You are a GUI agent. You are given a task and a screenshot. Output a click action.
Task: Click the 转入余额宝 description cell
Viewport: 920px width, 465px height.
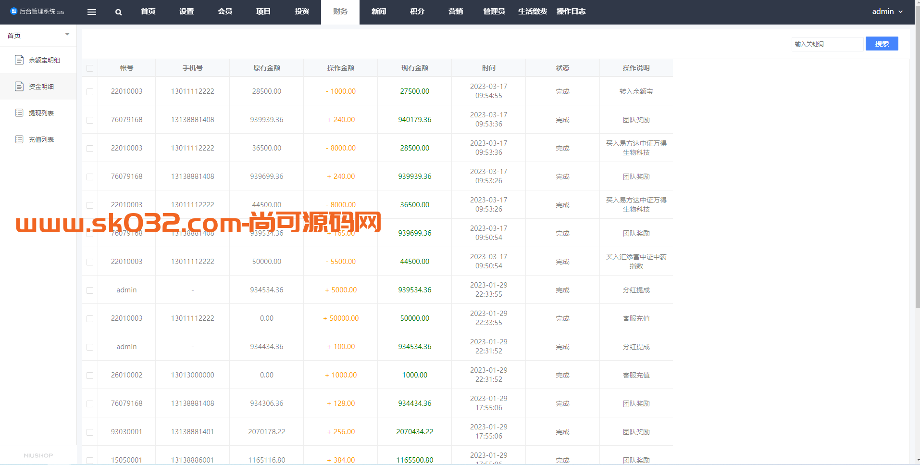636,91
